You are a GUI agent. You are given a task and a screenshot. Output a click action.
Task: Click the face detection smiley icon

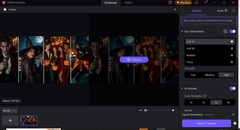pos(225,31)
